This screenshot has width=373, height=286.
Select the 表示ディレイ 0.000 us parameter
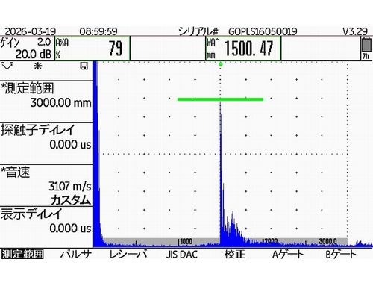(46, 227)
